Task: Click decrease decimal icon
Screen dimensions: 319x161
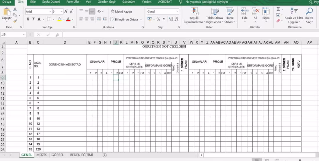Action: (176, 19)
